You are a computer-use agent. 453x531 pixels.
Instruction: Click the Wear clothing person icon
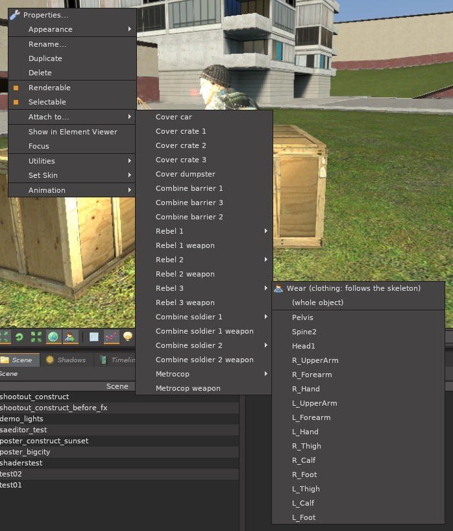tap(278, 288)
